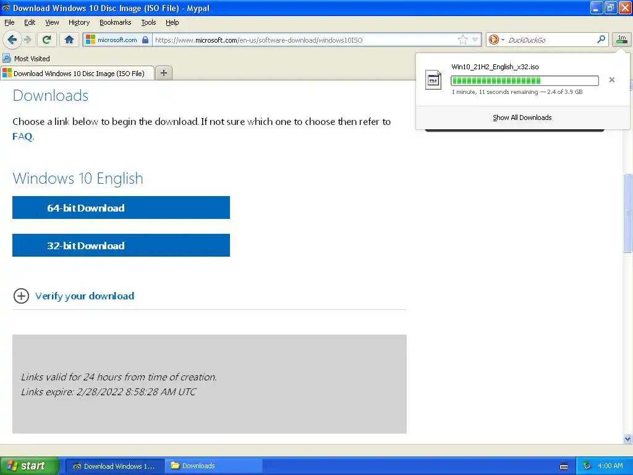Image resolution: width=633 pixels, height=475 pixels.
Task: Click the microsoft.com site identity badge
Action: coord(117,40)
